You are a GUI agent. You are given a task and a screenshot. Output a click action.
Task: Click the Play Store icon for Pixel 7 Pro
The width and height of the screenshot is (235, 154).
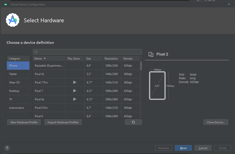click(x=75, y=82)
